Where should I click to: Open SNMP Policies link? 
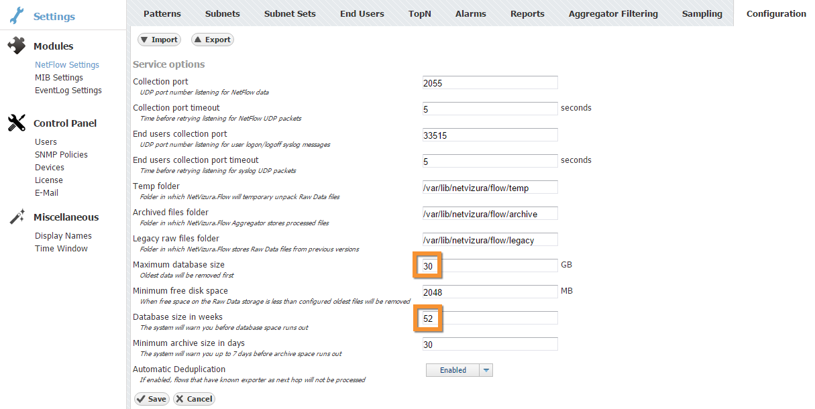[x=61, y=155]
